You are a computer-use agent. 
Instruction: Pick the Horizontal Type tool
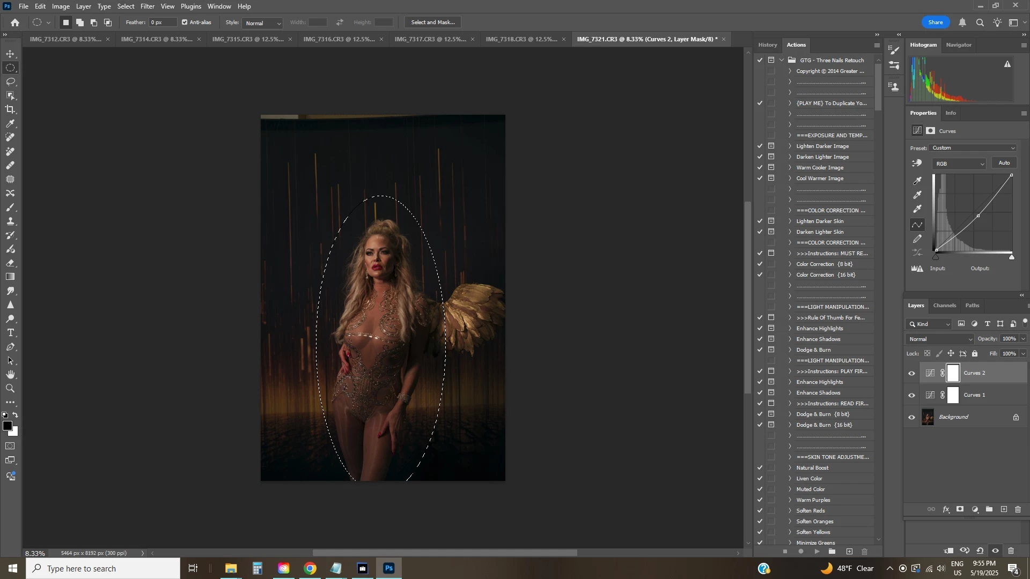tap(10, 333)
